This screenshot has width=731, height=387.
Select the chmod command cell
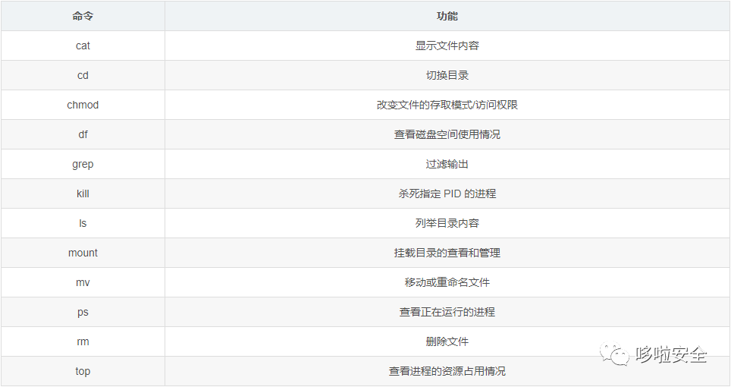tap(83, 105)
